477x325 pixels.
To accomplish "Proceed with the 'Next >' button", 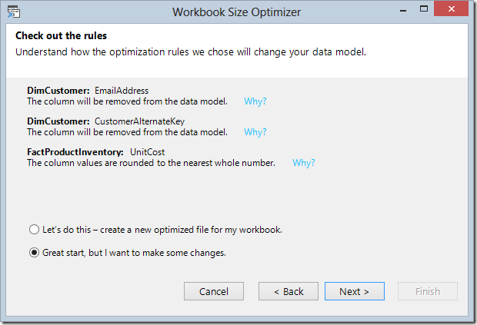I will [x=355, y=291].
